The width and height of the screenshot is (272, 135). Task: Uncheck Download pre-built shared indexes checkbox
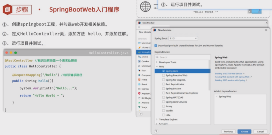click(x=156, y=46)
